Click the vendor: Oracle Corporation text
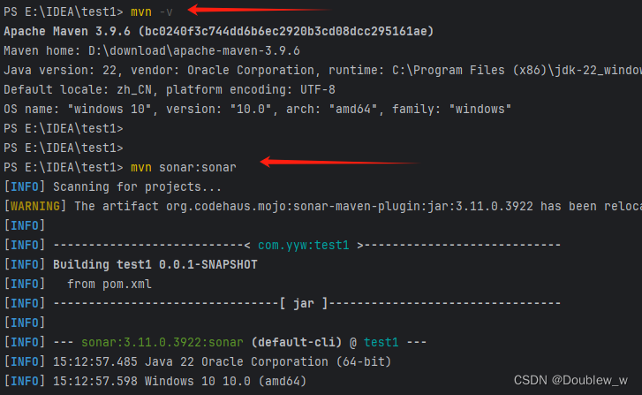 [x=223, y=70]
